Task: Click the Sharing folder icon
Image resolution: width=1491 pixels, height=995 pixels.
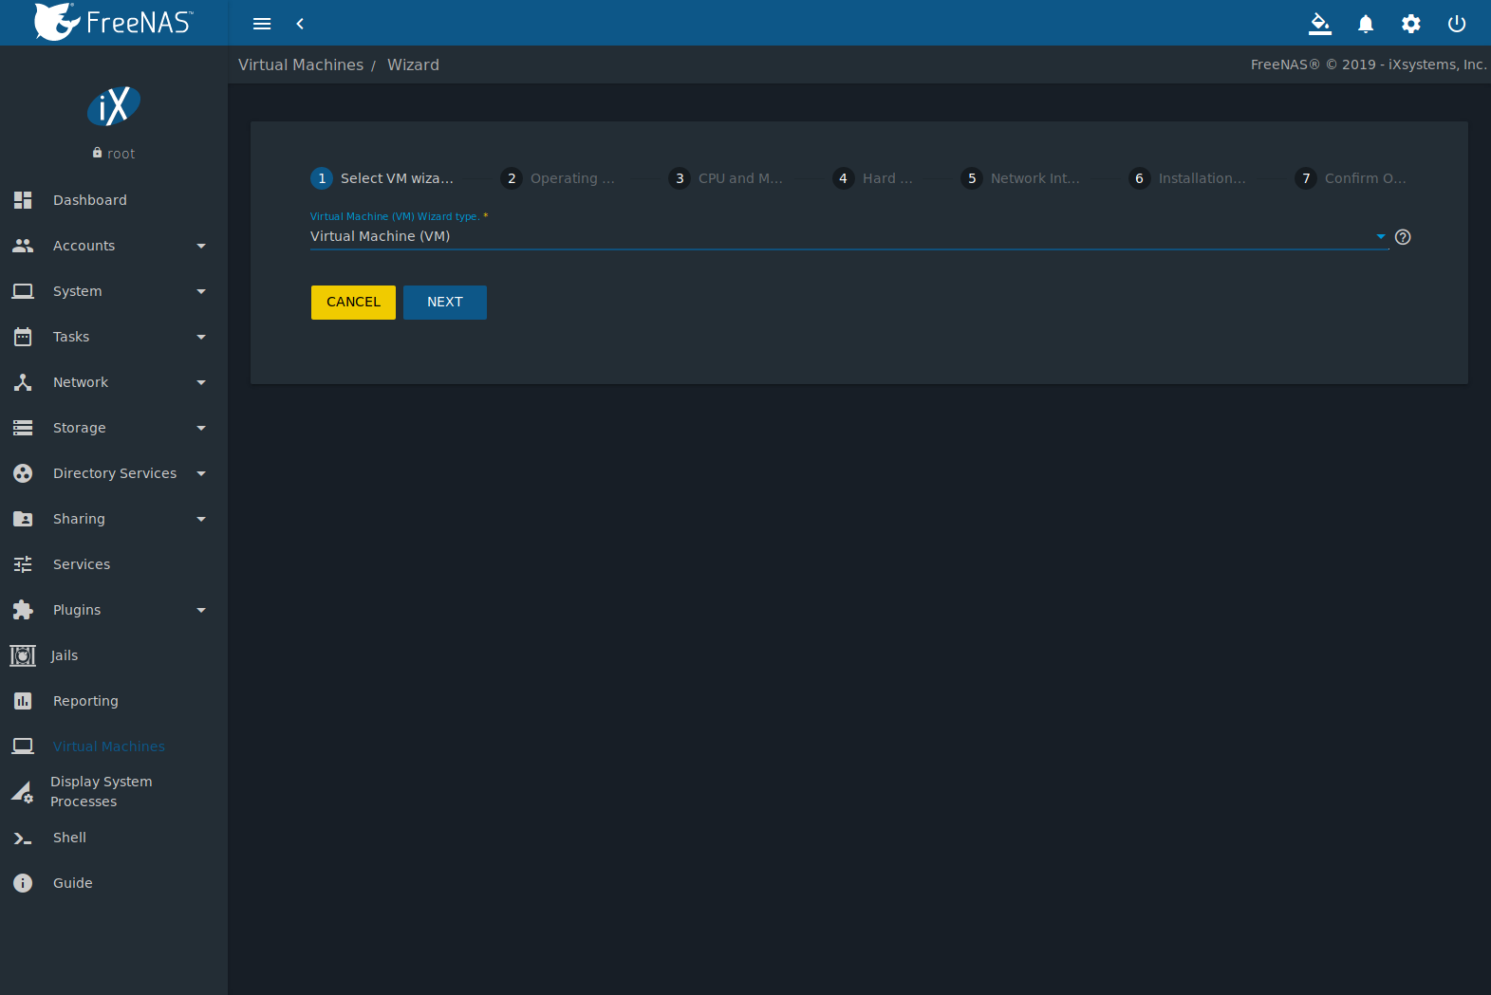Action: pos(23,519)
